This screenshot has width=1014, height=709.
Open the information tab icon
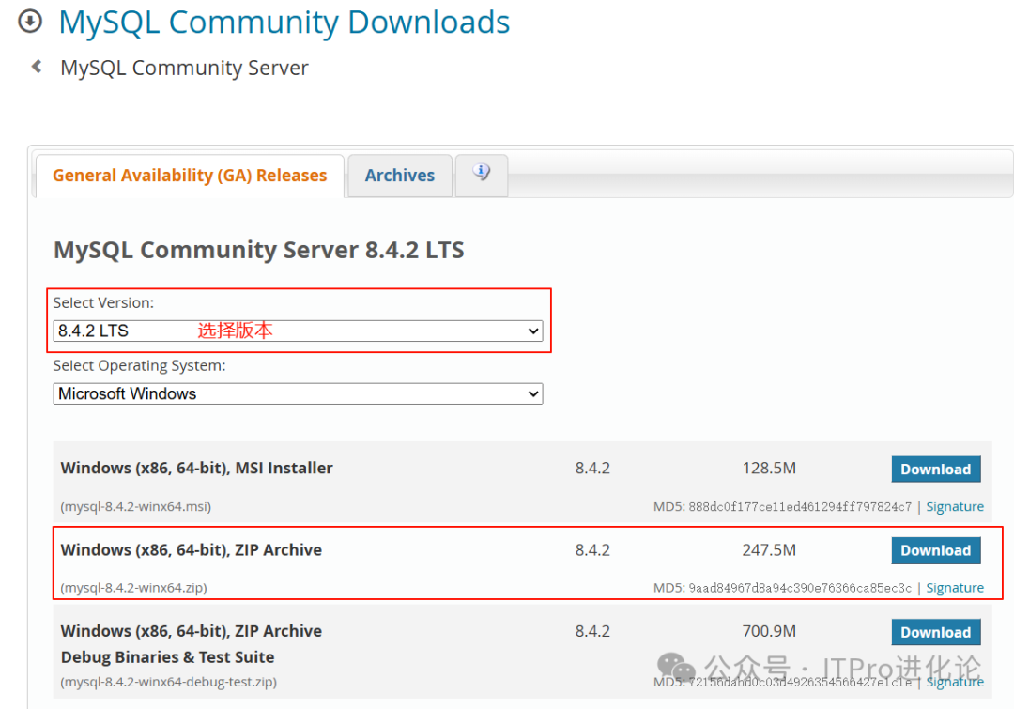tap(481, 174)
